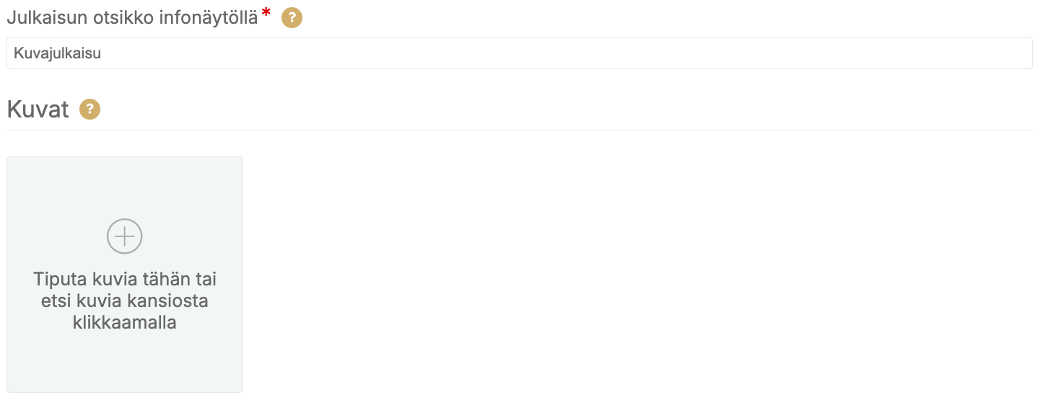Click the red required asterisk marker
Viewport: 1058px width, 418px height.
(267, 14)
